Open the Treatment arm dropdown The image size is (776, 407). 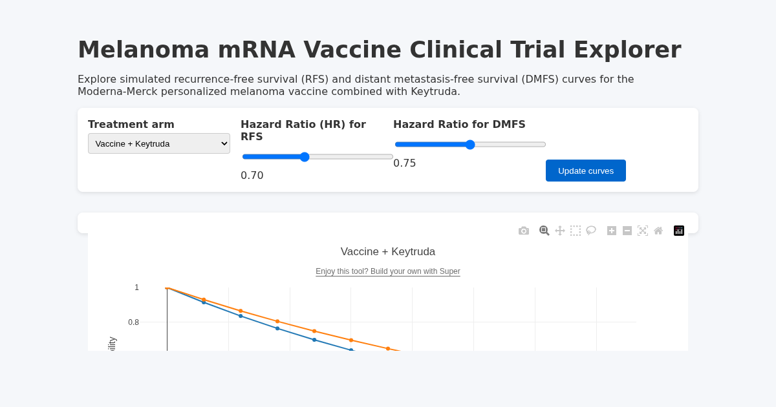pyautogui.click(x=159, y=143)
